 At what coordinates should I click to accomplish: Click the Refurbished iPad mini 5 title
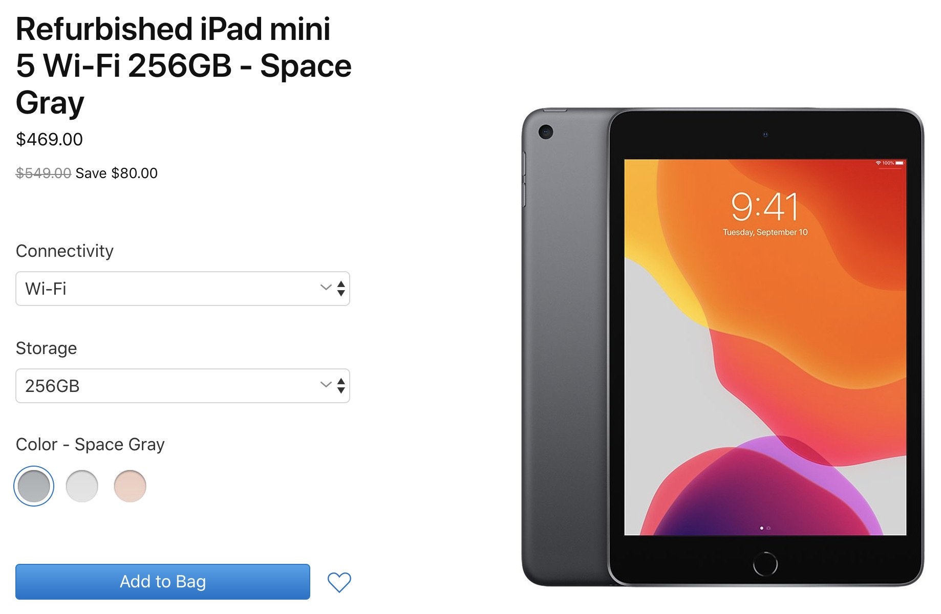[x=183, y=65]
